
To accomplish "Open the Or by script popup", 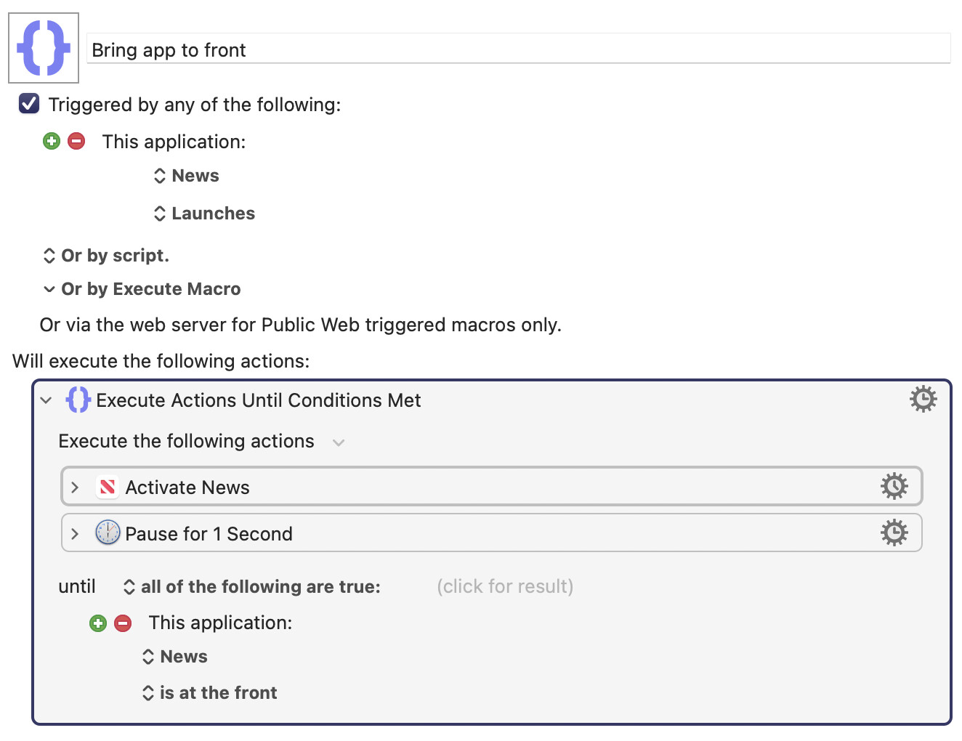I will click(106, 256).
